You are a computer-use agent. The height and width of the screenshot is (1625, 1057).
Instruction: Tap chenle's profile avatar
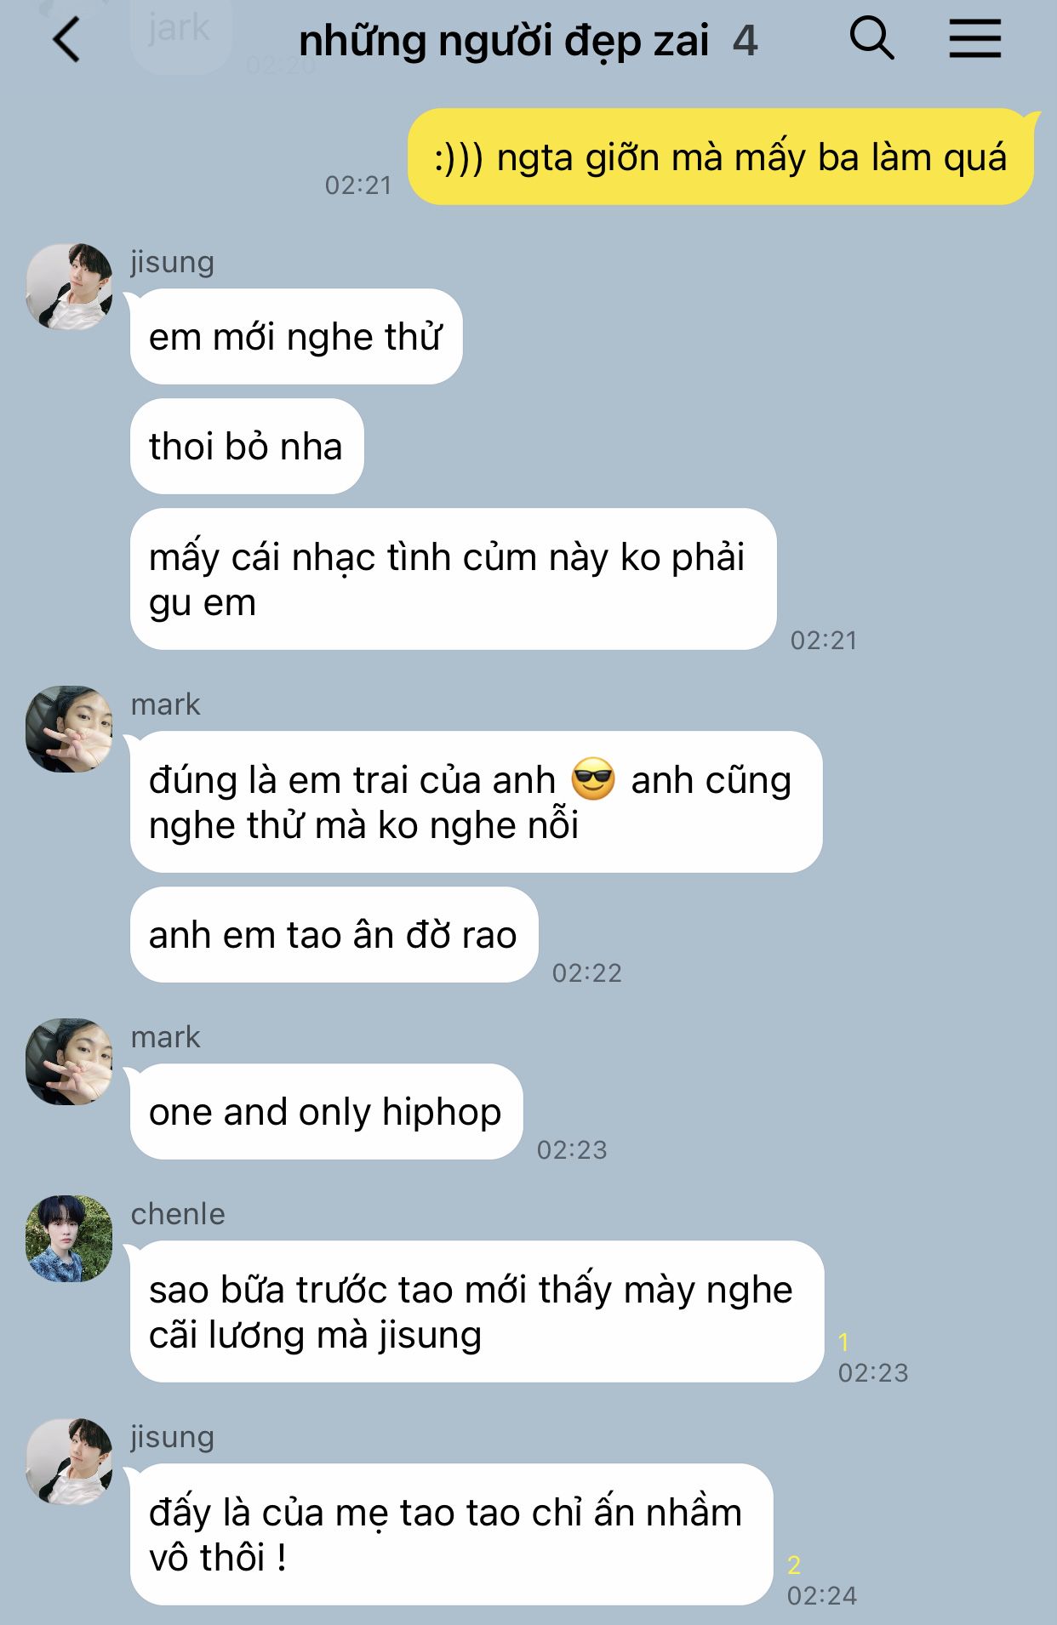coord(69,1239)
